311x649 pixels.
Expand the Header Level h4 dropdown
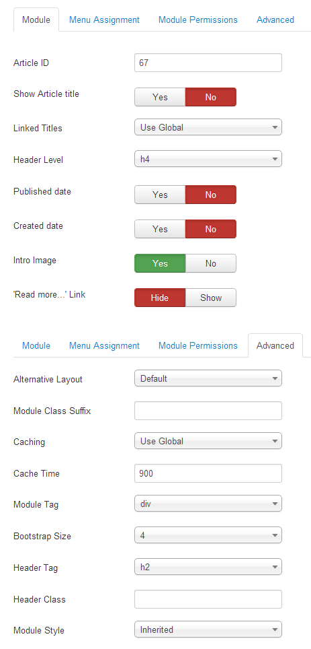(208, 159)
